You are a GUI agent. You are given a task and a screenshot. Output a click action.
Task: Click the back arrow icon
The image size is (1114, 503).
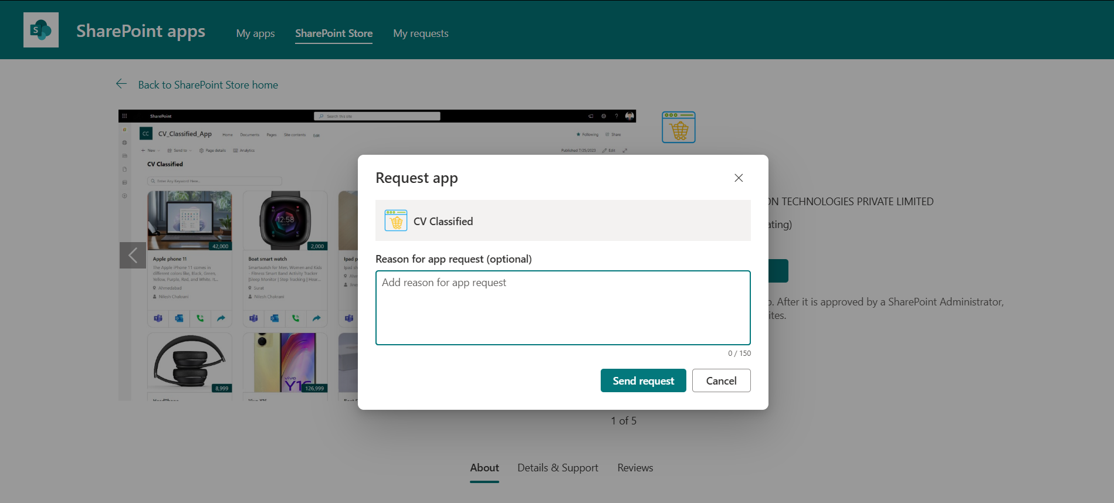click(x=121, y=84)
